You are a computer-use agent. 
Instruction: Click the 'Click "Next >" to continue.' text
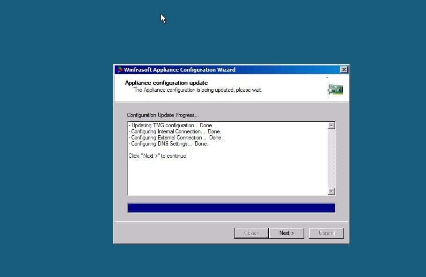[x=158, y=156]
